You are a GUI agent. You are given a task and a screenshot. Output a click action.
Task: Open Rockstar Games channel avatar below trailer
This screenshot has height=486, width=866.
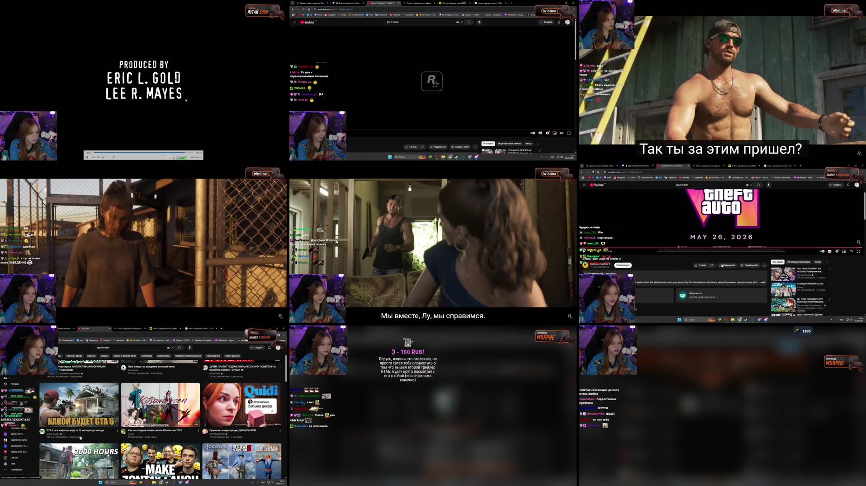585,265
